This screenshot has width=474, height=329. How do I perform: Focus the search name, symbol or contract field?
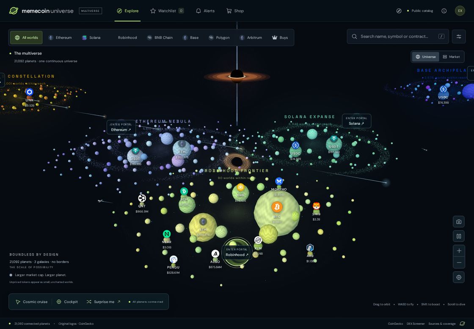click(398, 36)
